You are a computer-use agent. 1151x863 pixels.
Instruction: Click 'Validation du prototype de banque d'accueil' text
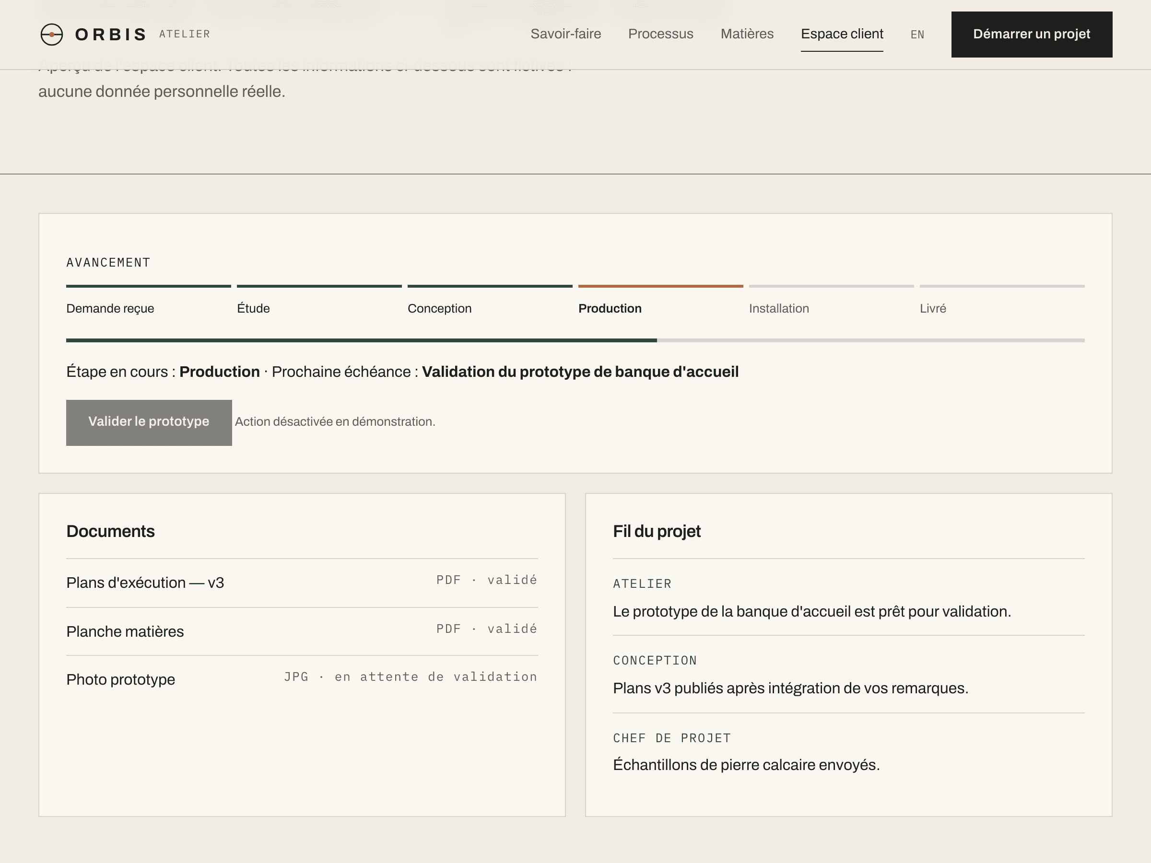point(580,372)
